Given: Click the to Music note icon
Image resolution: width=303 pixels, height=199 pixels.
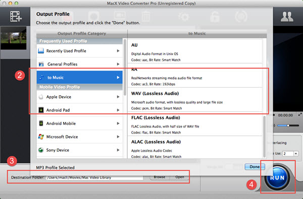Looking at the screenshot, I should point(41,78).
